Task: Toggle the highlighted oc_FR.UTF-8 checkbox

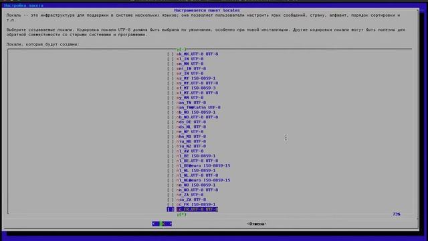Action: tap(171, 210)
